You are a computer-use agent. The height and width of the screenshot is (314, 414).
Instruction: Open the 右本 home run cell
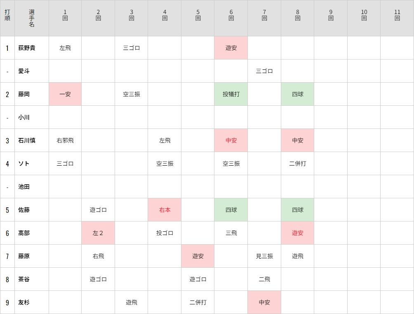(x=165, y=210)
